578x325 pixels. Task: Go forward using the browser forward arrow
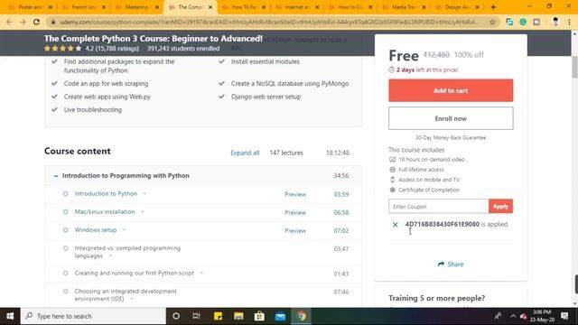pyautogui.click(x=23, y=22)
